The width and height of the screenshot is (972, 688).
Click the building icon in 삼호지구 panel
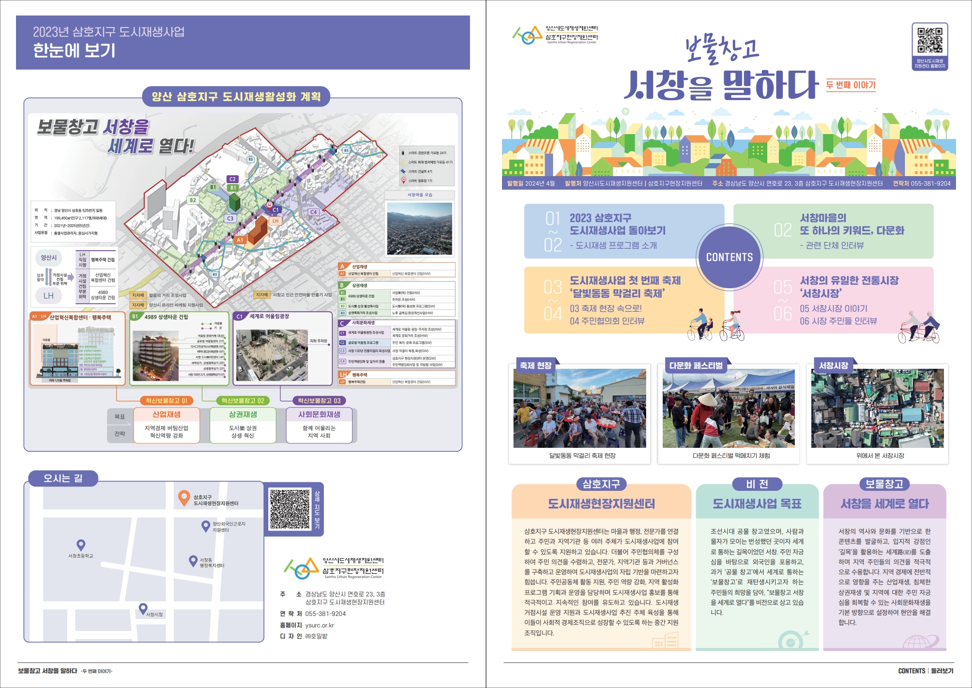click(665, 640)
